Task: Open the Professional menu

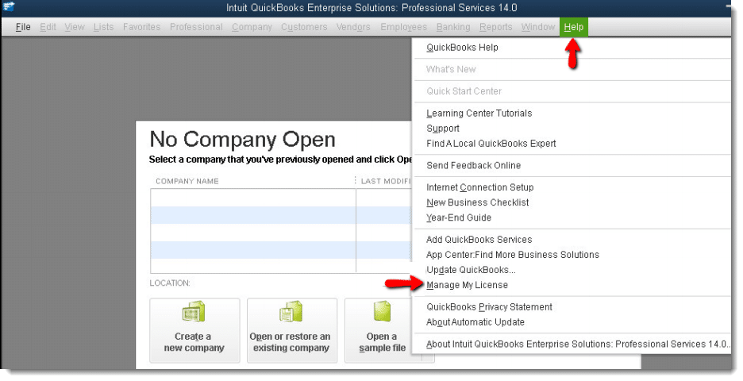Action: point(196,27)
